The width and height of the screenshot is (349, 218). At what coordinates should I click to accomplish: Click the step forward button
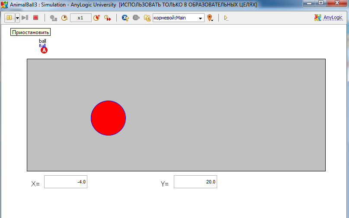point(25,18)
